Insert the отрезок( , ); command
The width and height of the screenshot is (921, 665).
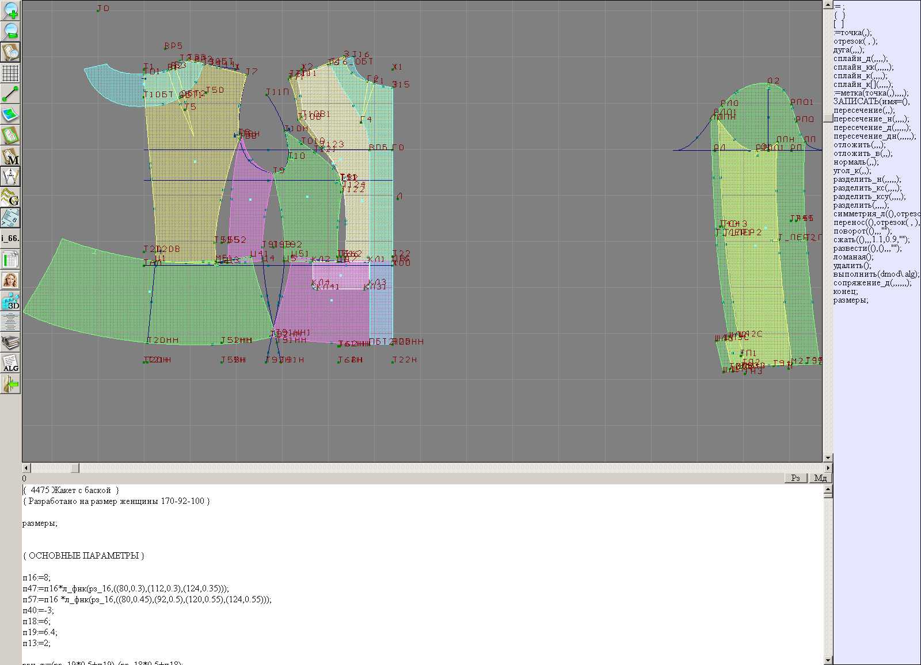coord(855,41)
